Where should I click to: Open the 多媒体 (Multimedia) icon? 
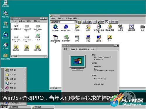point(121,28)
